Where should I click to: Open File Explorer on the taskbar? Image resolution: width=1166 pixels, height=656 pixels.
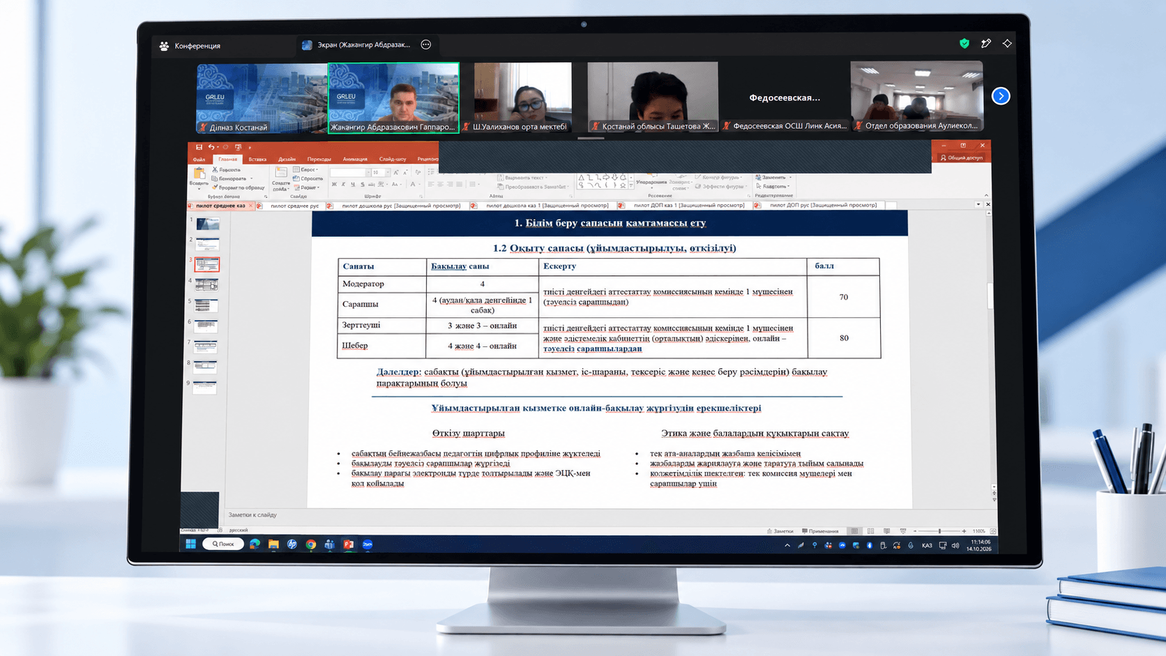(273, 544)
